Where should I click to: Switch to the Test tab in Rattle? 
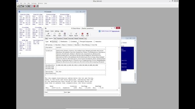click(55, 38)
